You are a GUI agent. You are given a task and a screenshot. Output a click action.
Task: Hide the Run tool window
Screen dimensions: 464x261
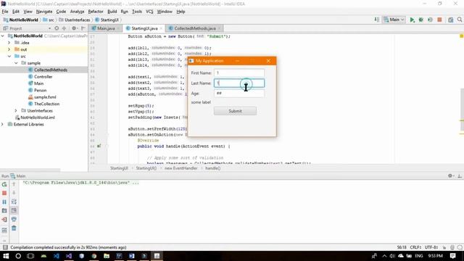[x=460, y=175]
